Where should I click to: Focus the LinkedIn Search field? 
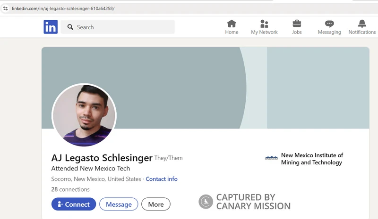click(118, 27)
